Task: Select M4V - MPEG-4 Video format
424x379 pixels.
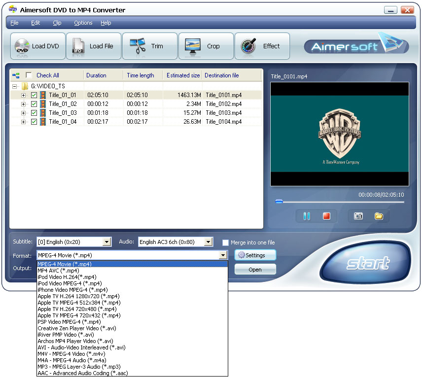Action: (132, 354)
